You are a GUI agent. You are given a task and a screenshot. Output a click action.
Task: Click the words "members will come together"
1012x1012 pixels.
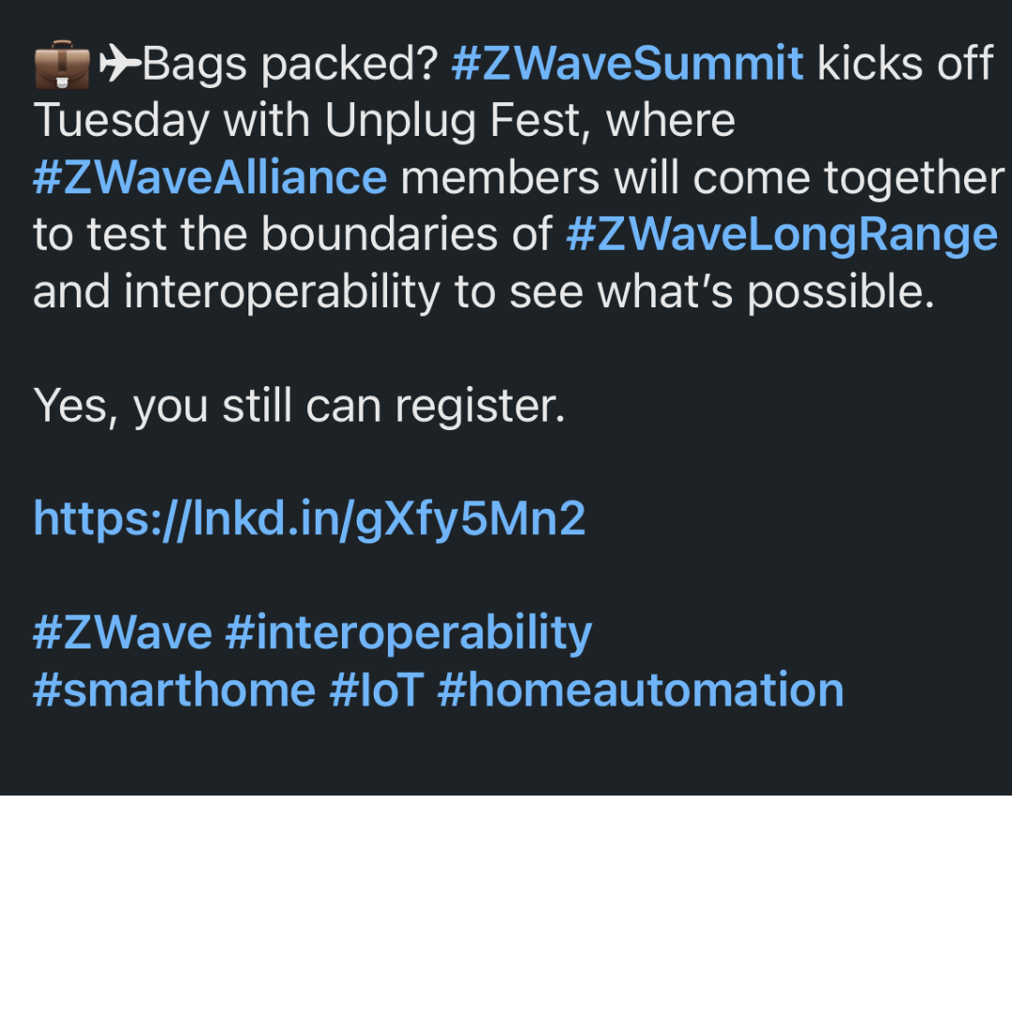pos(703,178)
